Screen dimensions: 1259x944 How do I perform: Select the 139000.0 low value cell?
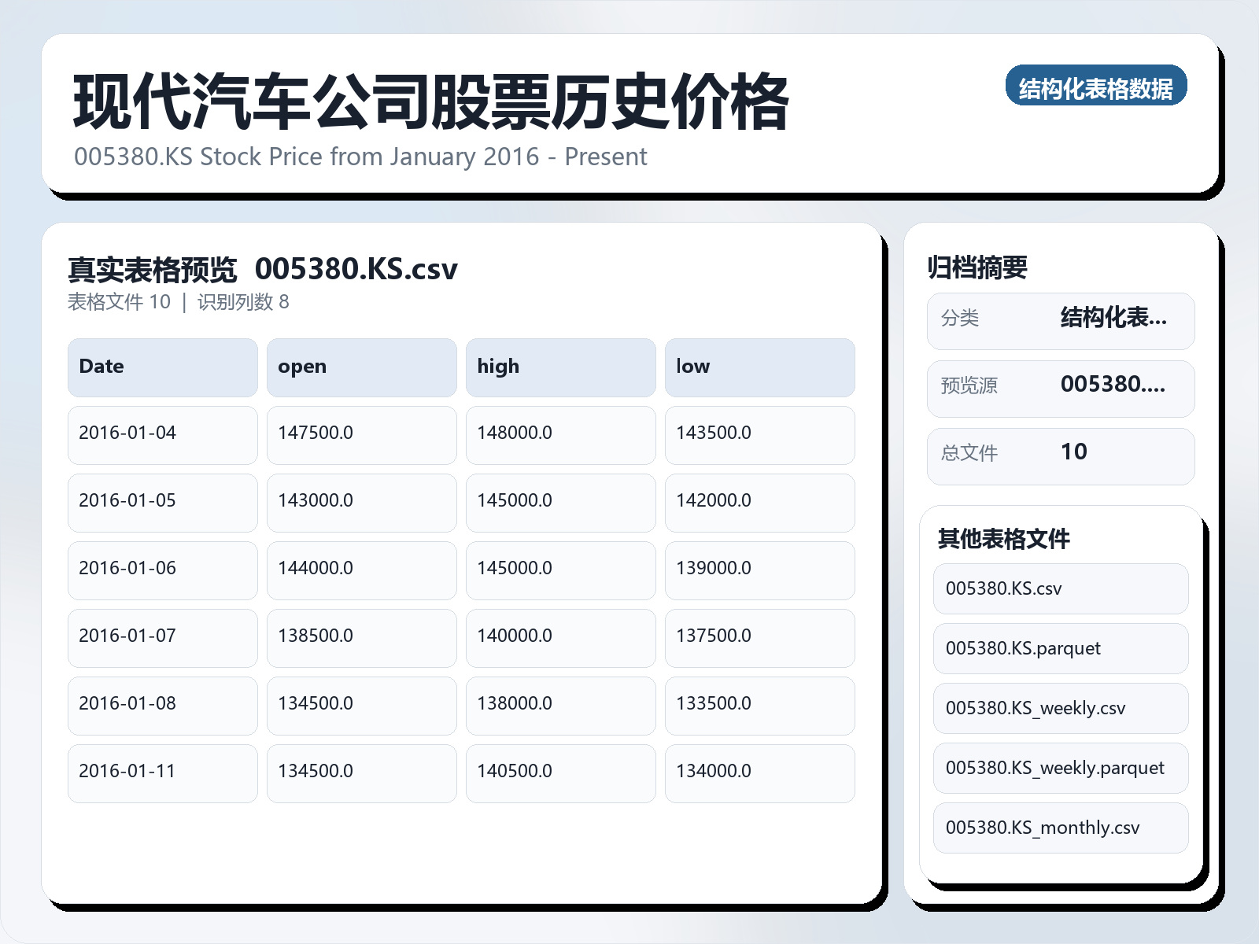759,569
